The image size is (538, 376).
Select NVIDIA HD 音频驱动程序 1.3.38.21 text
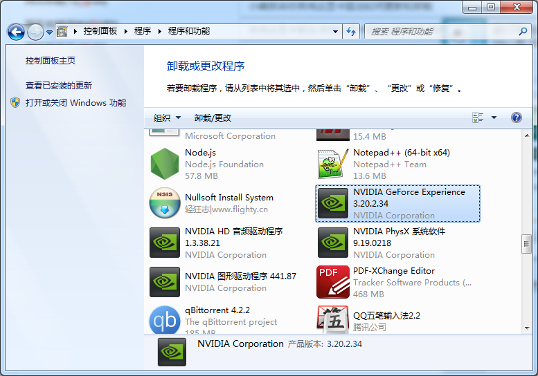(233, 237)
